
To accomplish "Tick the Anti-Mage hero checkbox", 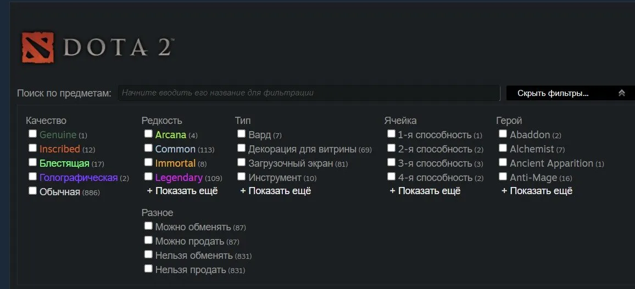I will point(503,177).
